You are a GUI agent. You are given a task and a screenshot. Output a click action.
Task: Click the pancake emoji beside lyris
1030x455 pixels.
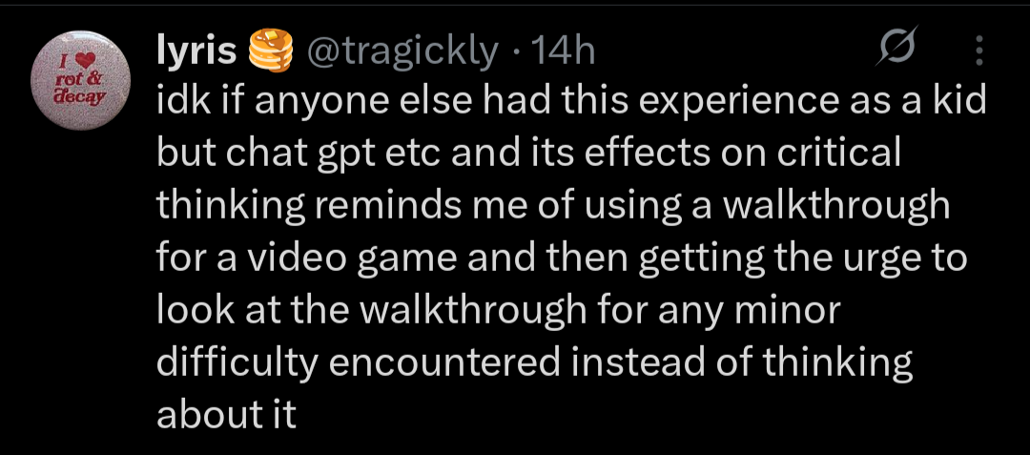click(x=270, y=51)
